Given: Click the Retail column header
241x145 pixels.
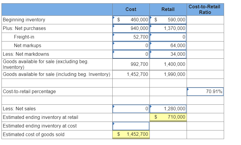Looking at the screenshot, I should [168, 9].
